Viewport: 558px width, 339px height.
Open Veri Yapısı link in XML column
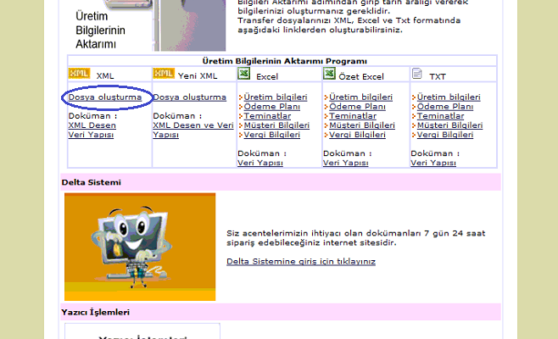coord(92,135)
